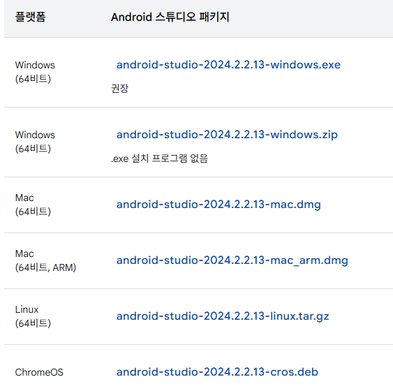Click the Windows (64비트) cell beside windows.zip
The image size is (393, 391).
(x=35, y=142)
